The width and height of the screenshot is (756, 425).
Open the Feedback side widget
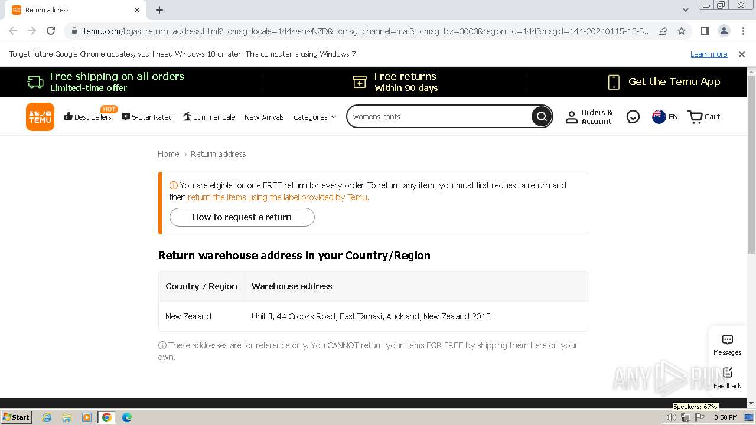tap(727, 378)
